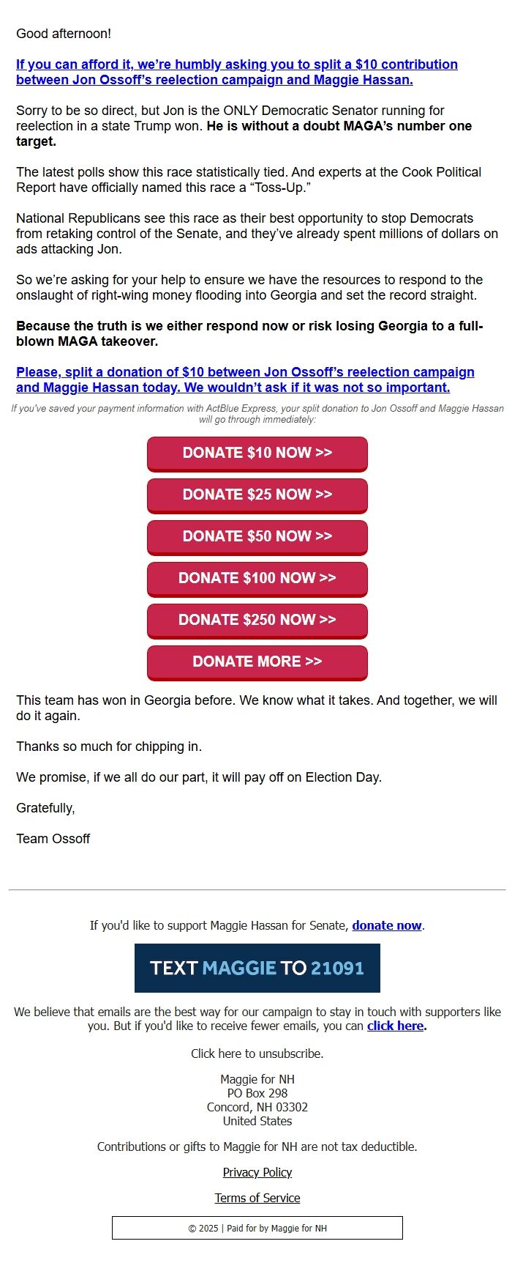This screenshot has height=1274, width=512.
Task: Tap the DONATE $250 NOW button
Action: [257, 621]
